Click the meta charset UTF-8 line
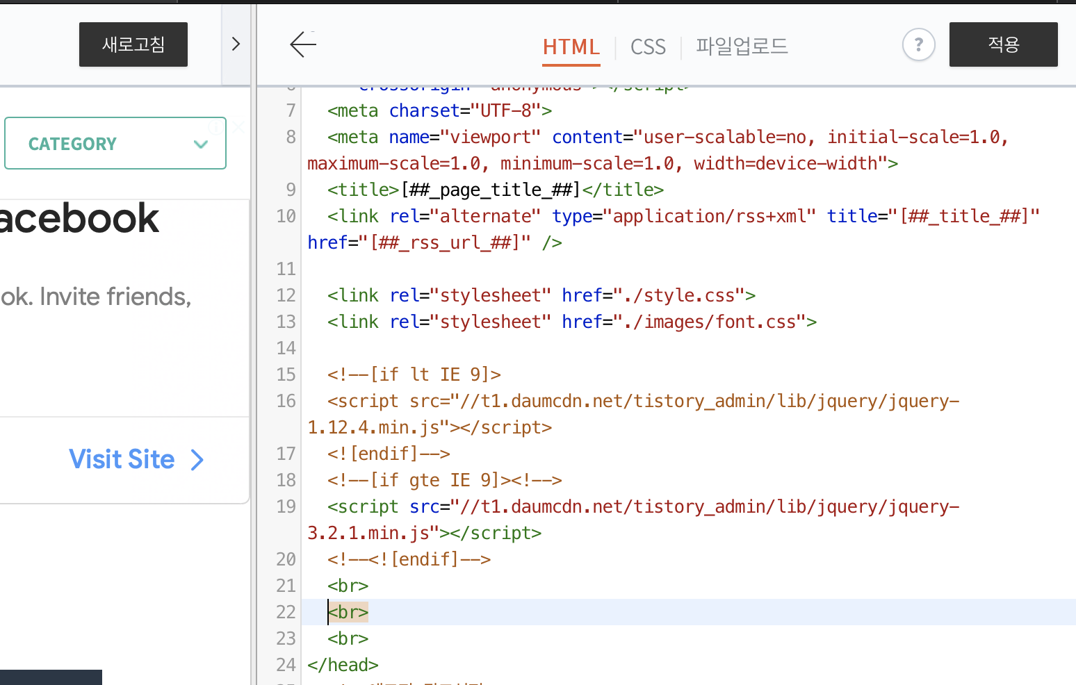Image resolution: width=1076 pixels, height=685 pixels. click(440, 110)
